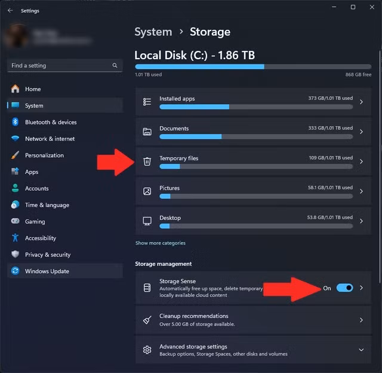Image resolution: width=382 pixels, height=373 pixels.
Task: Turn off the Storage Sense toggle
Action: [x=344, y=288]
